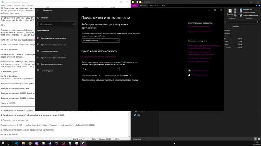The height and width of the screenshot is (146, 261).
Task: Open Steam from taskbar
Action: 50,143
